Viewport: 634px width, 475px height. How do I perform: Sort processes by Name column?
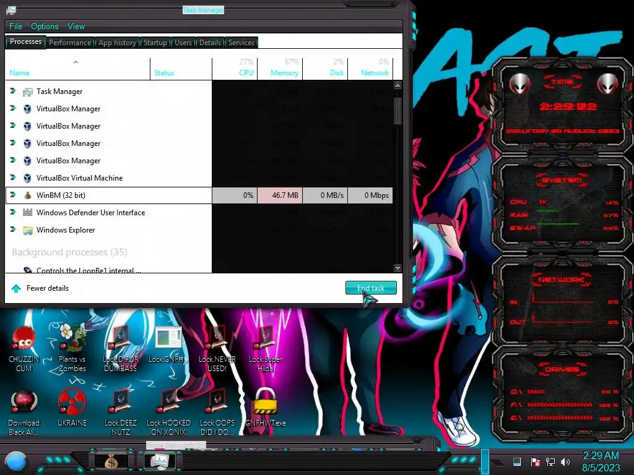(x=77, y=69)
